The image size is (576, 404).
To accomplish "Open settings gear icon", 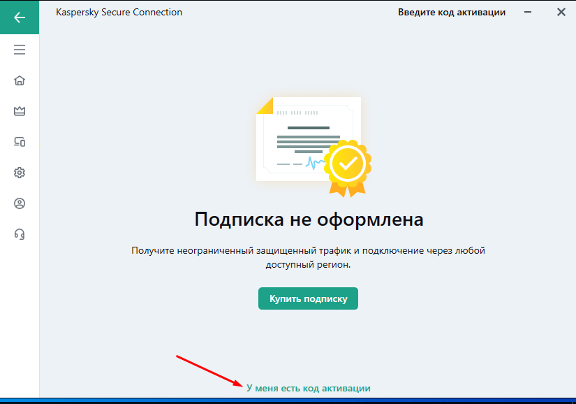I will (20, 173).
